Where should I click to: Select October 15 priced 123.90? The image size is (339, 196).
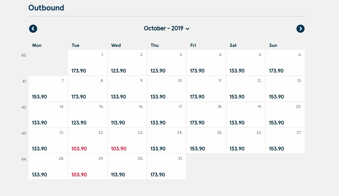(87, 115)
